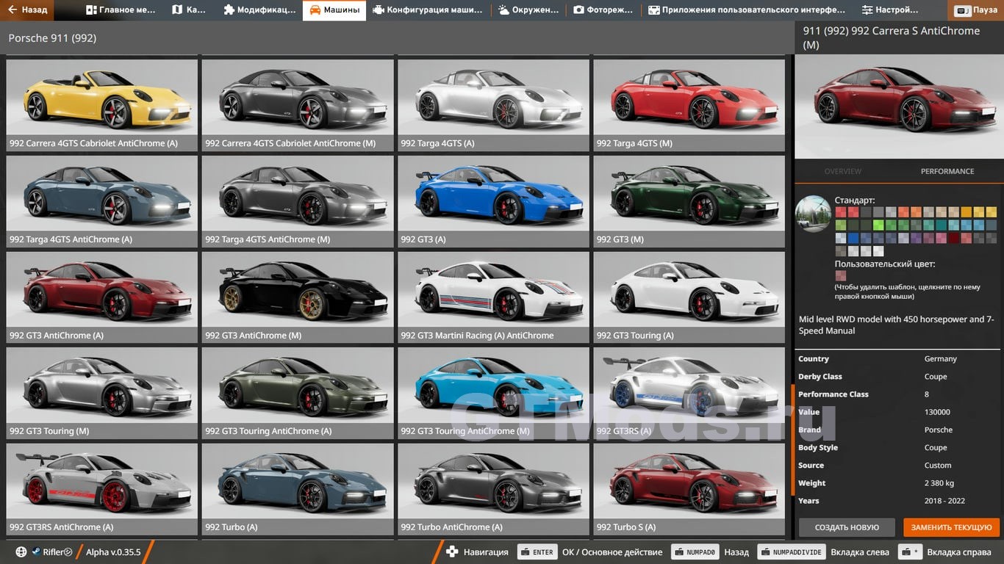The height and width of the screenshot is (564, 1004).
Task: Click the Steam user Rifler entry
Action: click(x=51, y=552)
